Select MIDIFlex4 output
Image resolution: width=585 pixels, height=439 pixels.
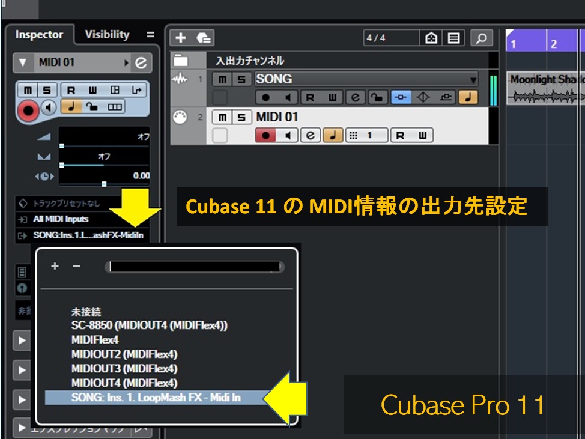(95, 339)
